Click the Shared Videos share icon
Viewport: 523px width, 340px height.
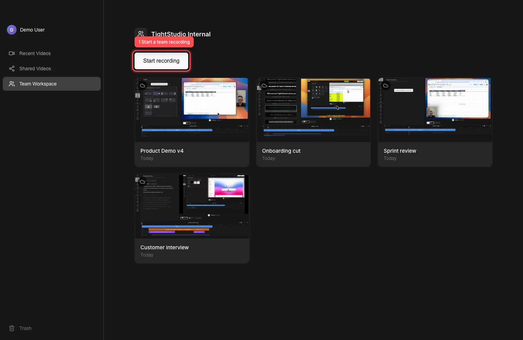pos(12,69)
